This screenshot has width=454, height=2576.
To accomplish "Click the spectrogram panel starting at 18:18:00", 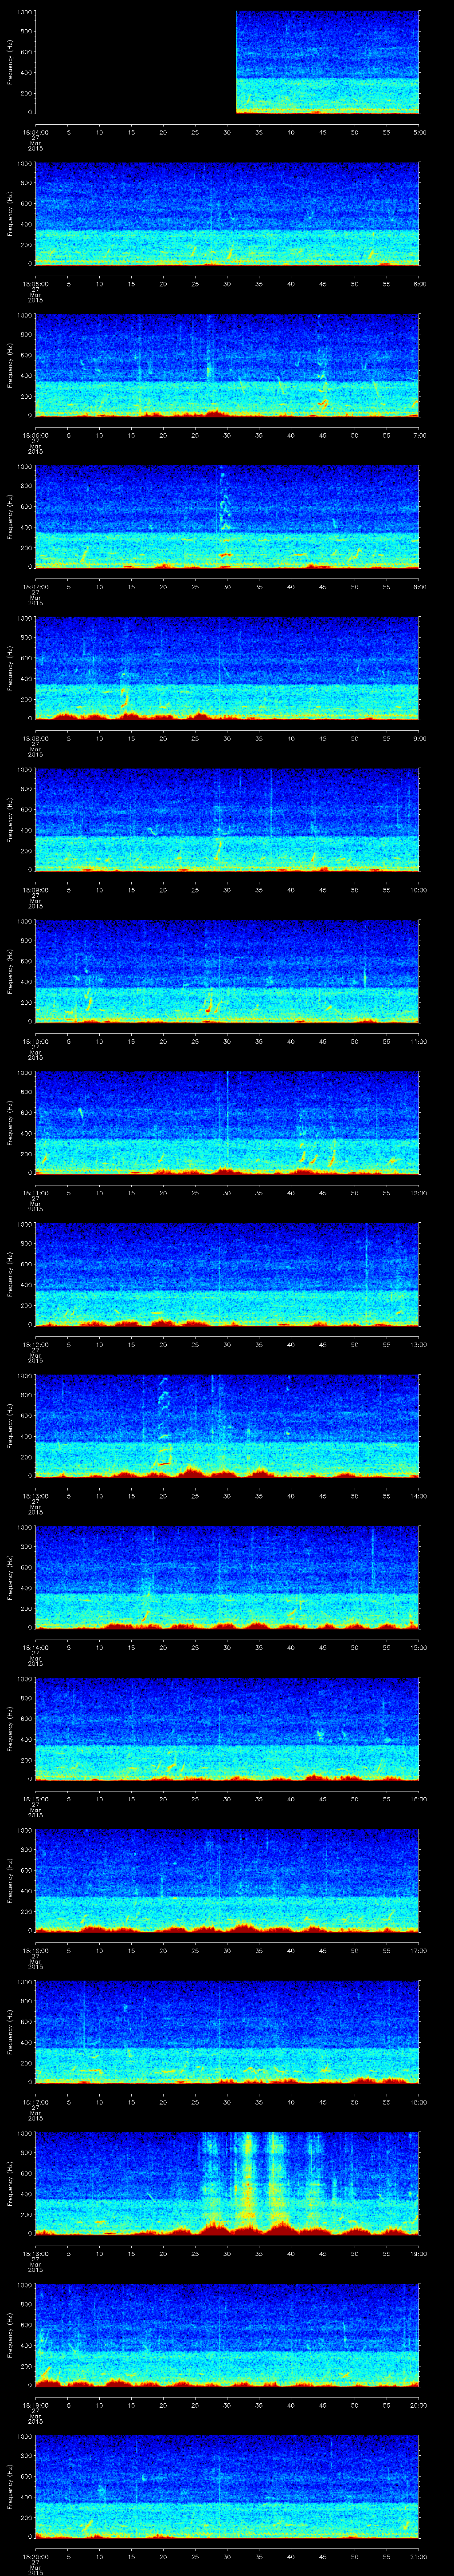I will [227, 2183].
